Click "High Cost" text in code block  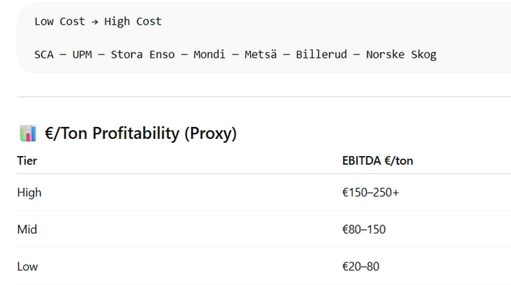tap(132, 21)
